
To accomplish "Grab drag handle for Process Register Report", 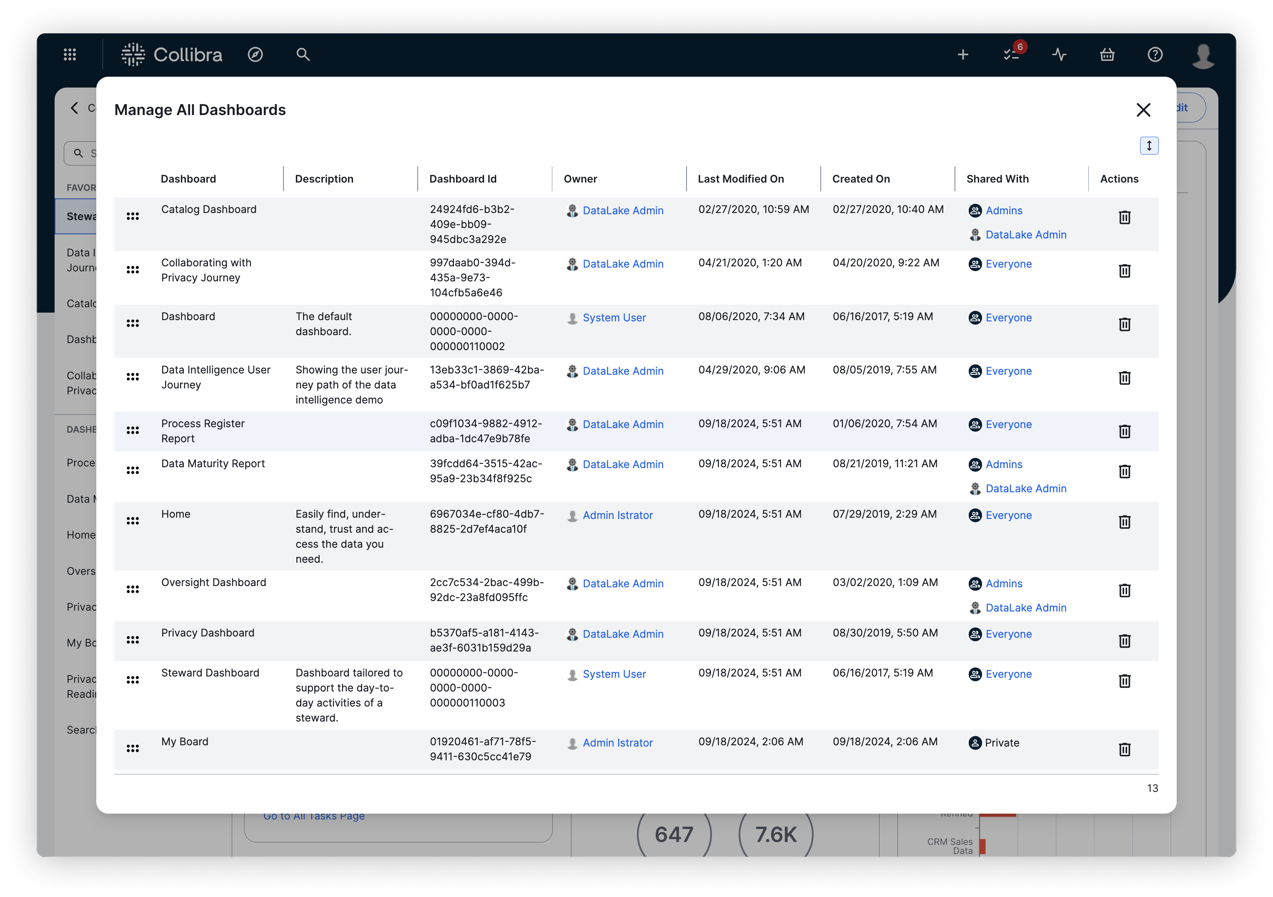I will point(133,430).
